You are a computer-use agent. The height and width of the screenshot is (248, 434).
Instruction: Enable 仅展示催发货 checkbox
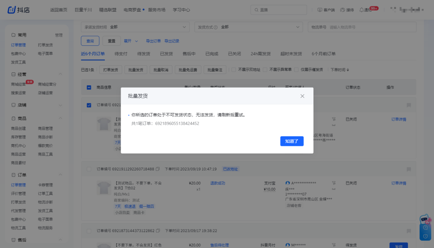click(296, 70)
